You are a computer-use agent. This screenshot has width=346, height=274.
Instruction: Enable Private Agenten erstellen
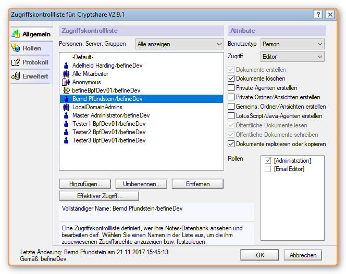tap(231, 88)
